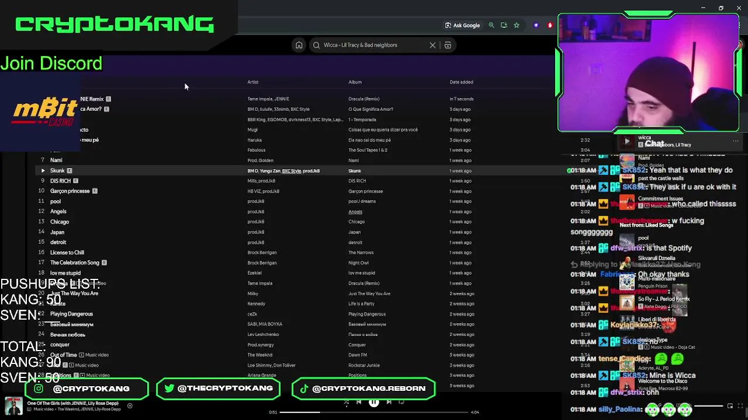Play the Skunk track using its row play icon
This screenshot has height=420, width=748.
point(43,170)
